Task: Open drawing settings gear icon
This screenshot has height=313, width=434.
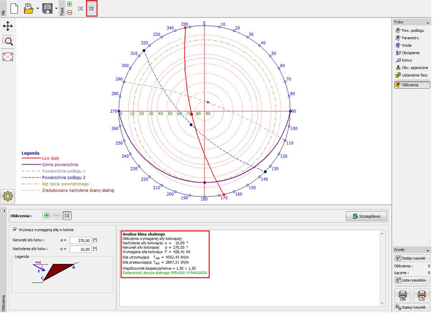Action: [8, 196]
